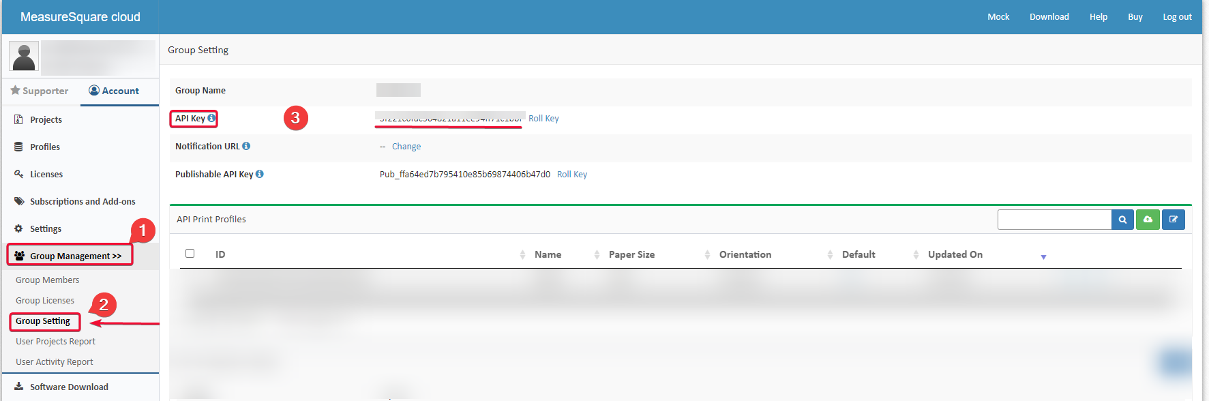Change the Notification URL
Screen dimensions: 1209x401
406,147
